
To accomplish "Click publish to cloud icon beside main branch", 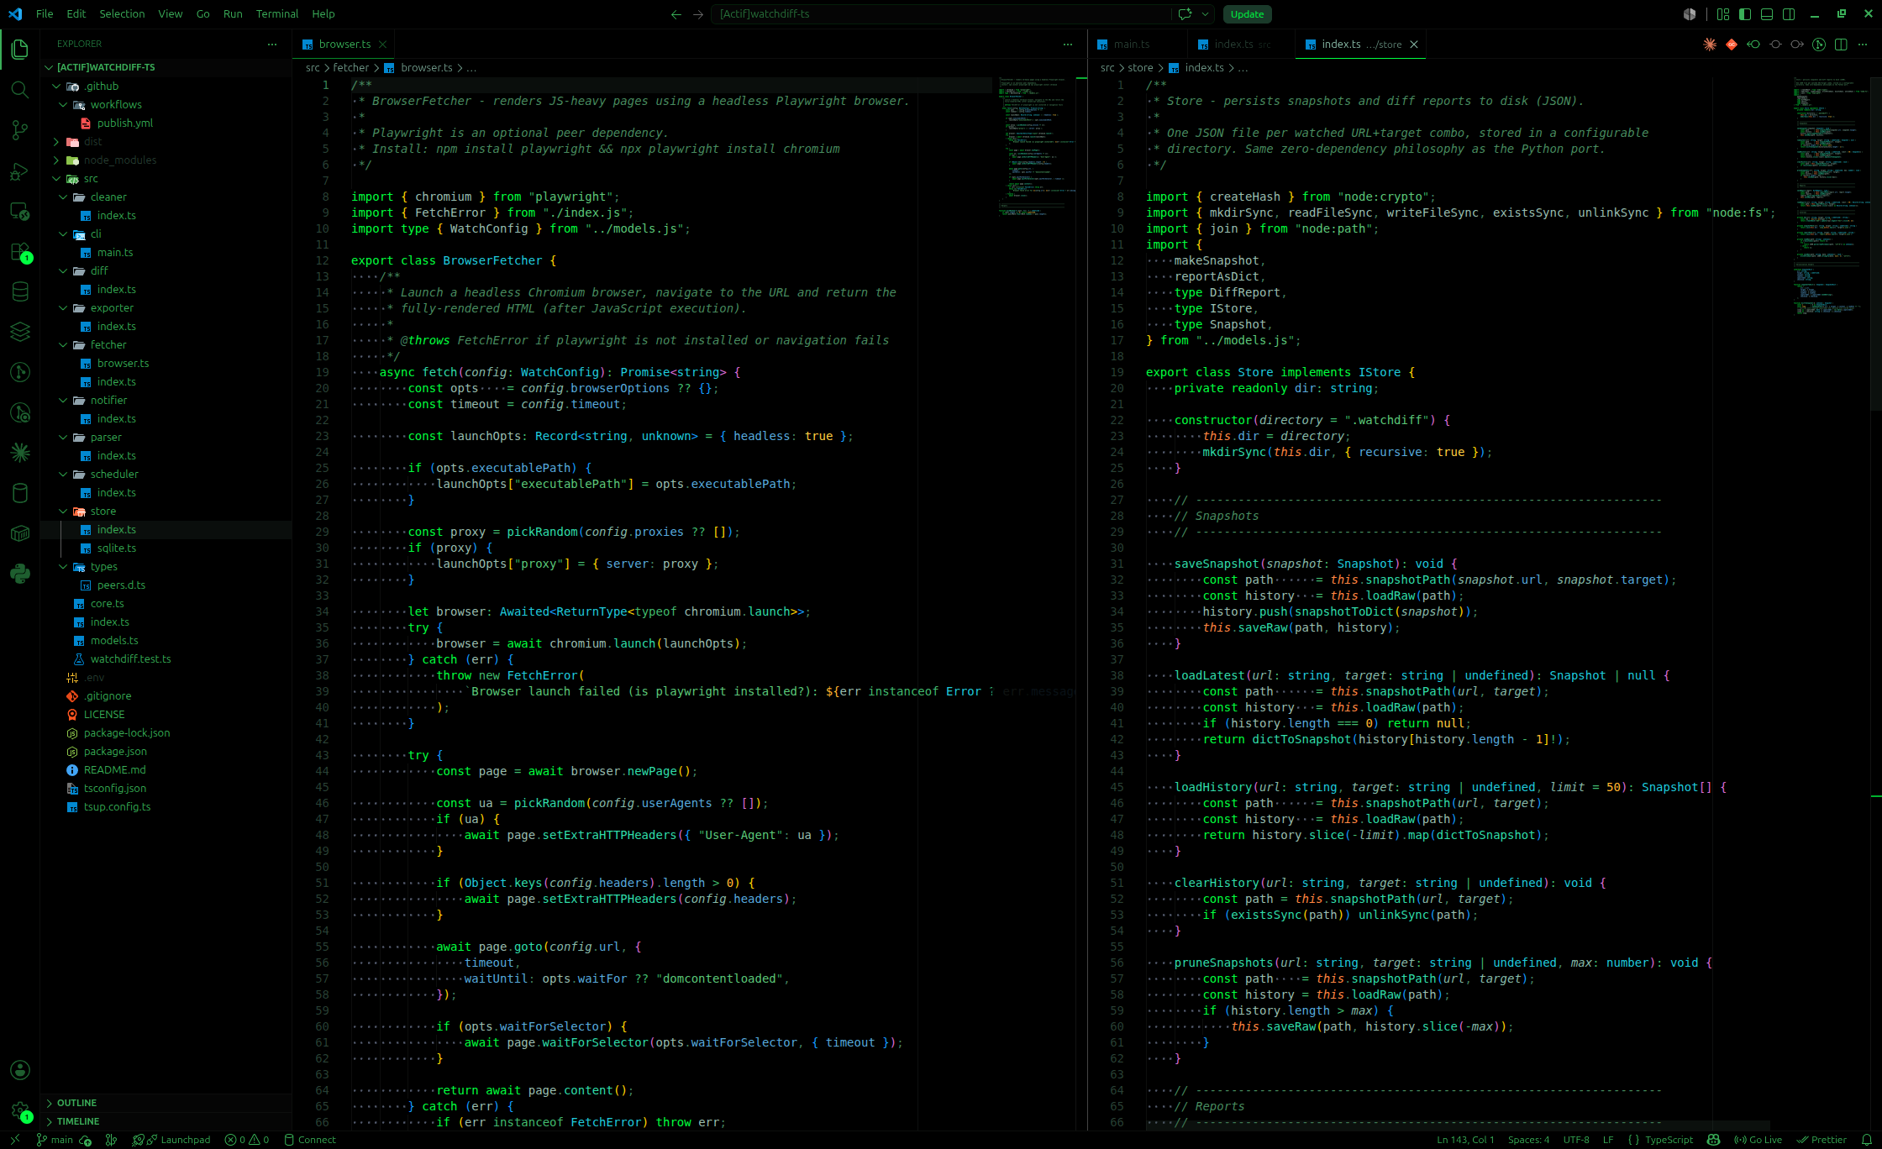I will click(86, 1140).
